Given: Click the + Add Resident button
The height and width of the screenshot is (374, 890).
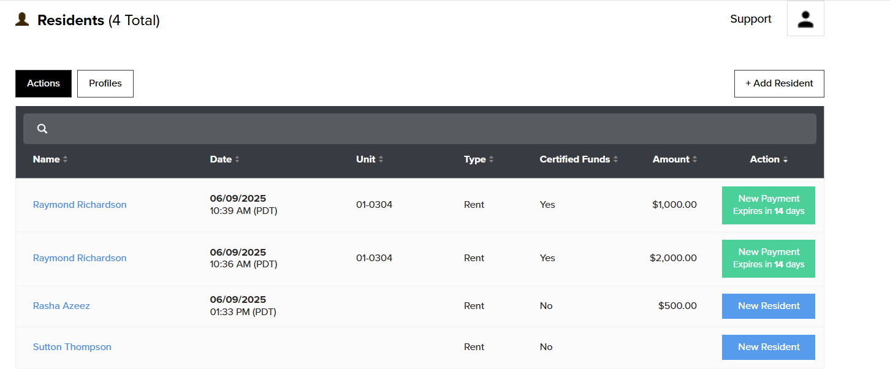Looking at the screenshot, I should point(779,83).
